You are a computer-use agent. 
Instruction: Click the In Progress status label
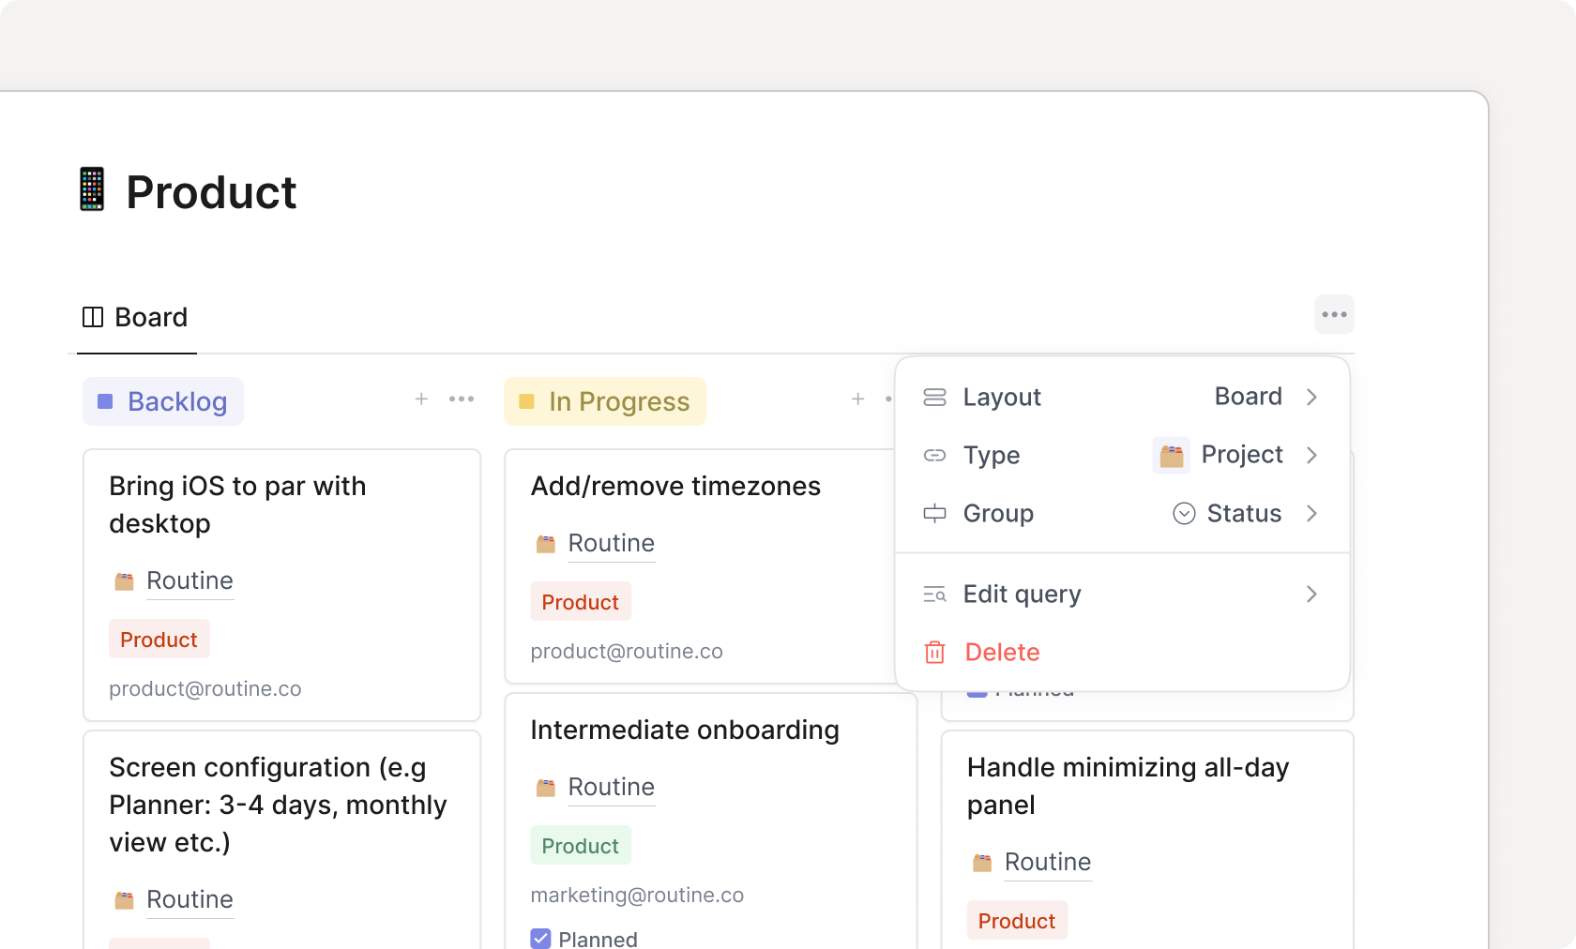[605, 401]
